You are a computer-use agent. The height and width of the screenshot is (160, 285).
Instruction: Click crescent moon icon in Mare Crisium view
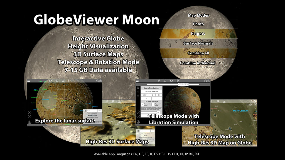212,101
